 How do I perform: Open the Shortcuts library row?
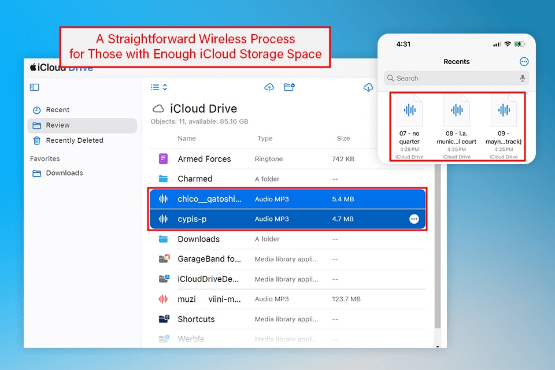[x=287, y=319]
